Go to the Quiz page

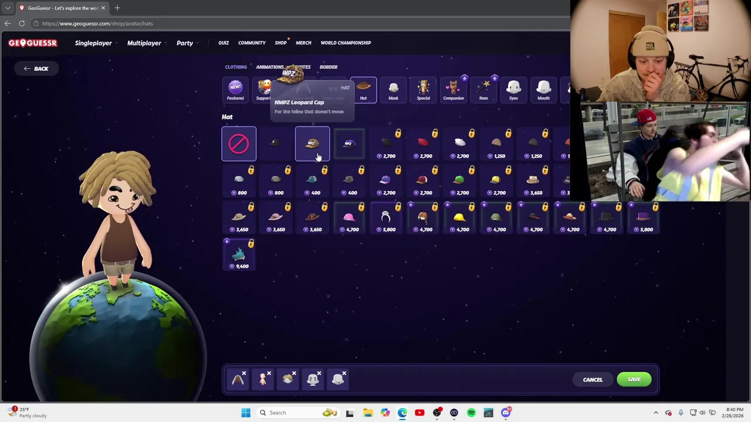click(x=224, y=43)
